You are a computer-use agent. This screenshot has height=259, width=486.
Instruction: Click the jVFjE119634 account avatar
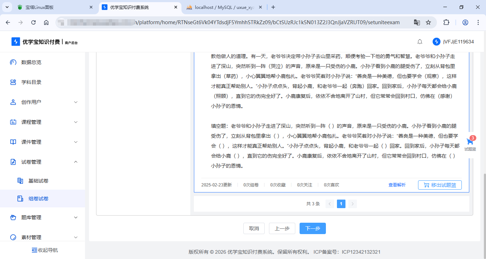point(437,41)
